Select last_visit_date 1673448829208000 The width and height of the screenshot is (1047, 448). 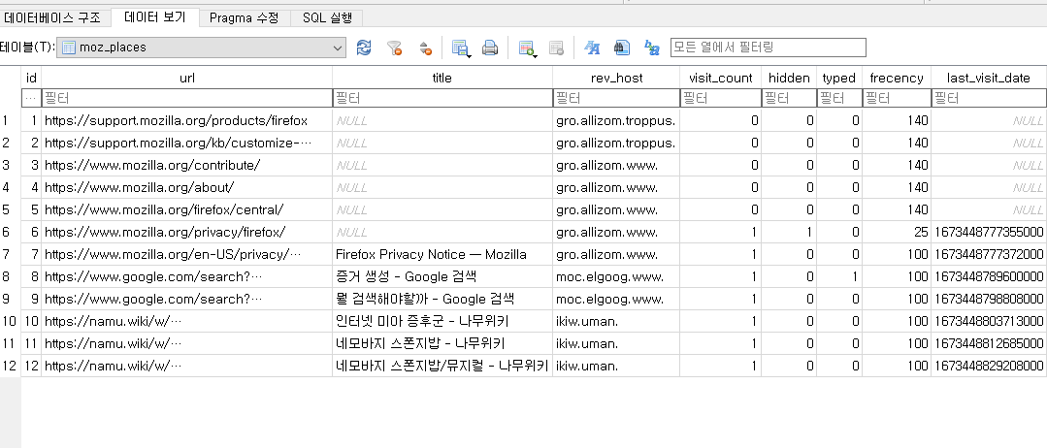click(989, 366)
